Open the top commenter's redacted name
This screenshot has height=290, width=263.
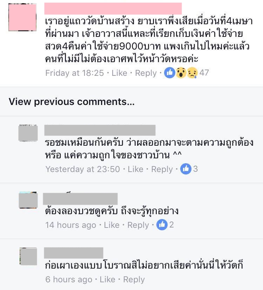pos(113,8)
